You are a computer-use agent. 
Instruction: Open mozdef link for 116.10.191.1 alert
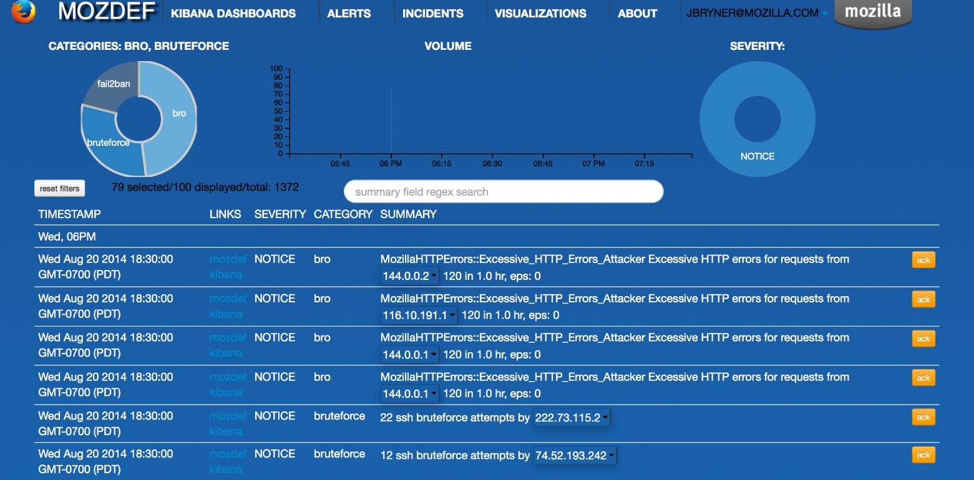pos(228,299)
